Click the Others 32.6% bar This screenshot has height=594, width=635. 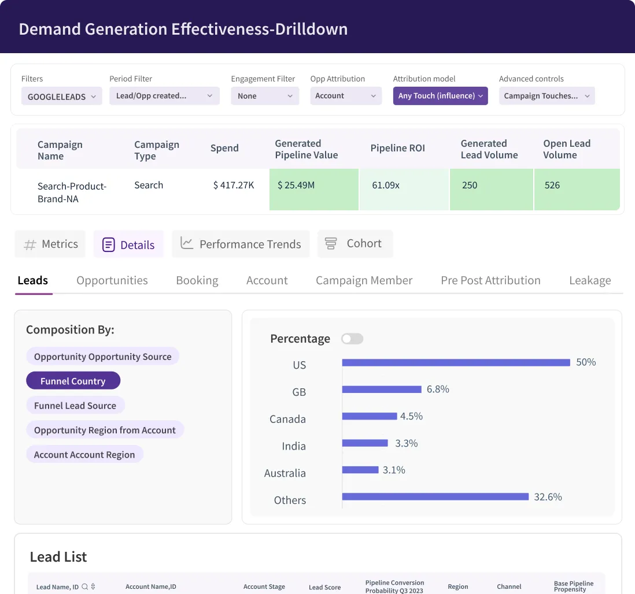click(435, 497)
